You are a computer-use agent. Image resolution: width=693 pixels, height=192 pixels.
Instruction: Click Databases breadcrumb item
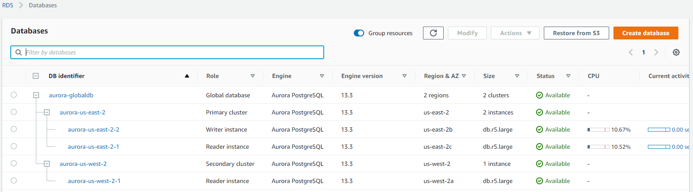(43, 5)
